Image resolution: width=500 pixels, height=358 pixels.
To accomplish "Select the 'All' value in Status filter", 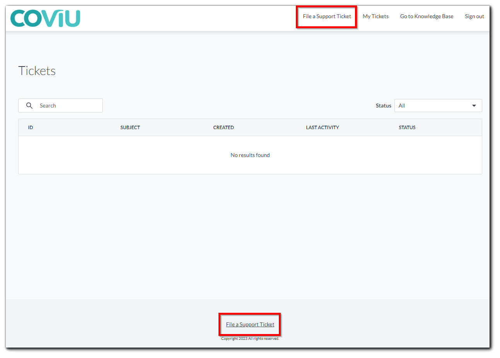I will click(402, 106).
